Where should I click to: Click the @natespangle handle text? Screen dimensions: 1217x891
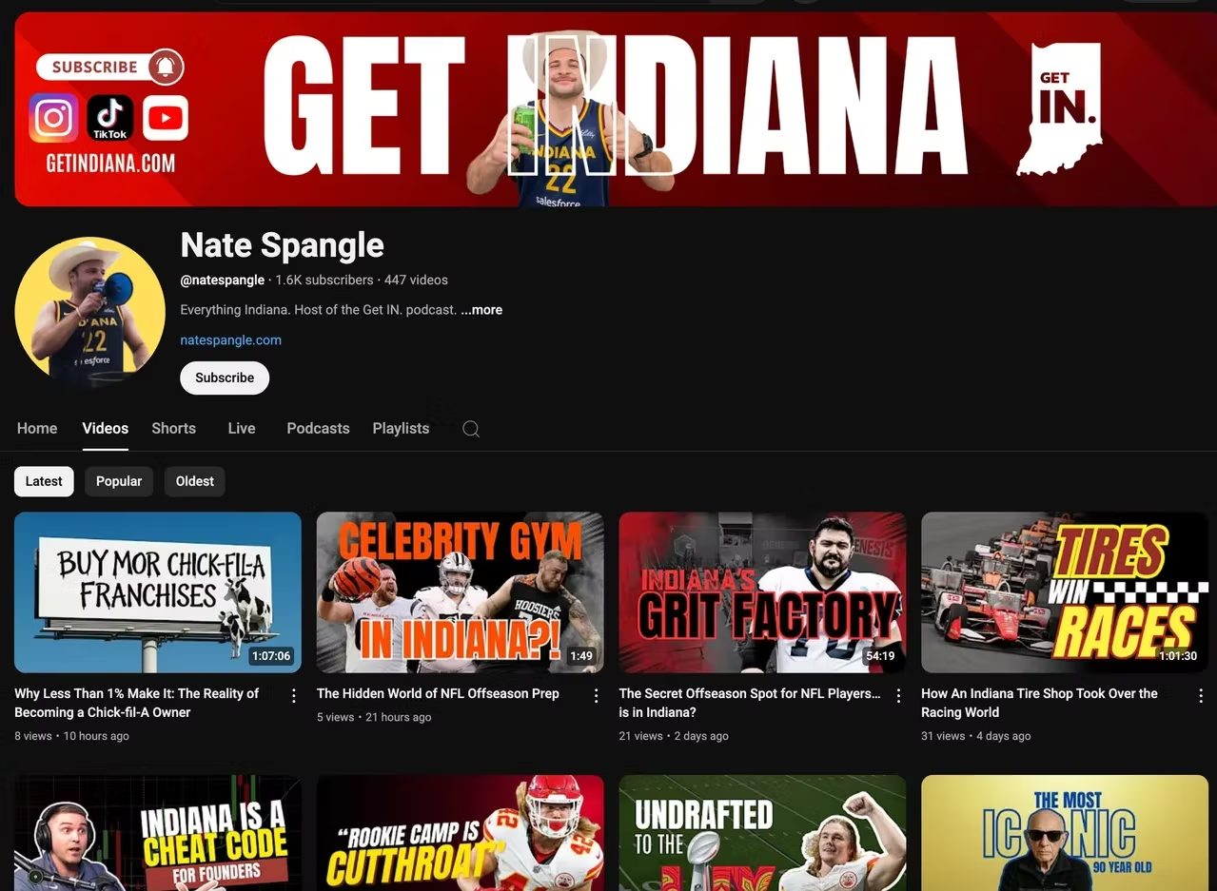pos(223,281)
